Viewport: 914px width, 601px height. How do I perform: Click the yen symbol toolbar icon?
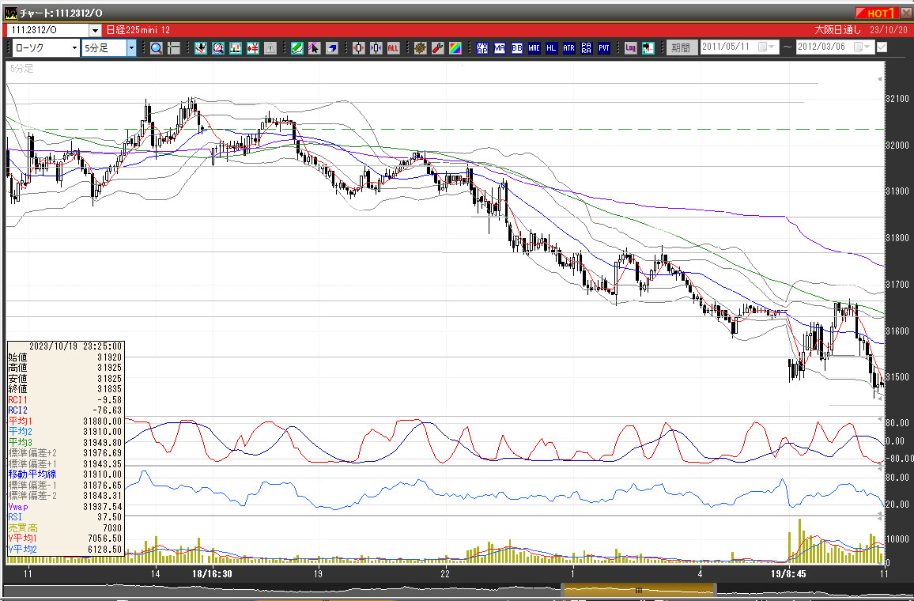point(253,47)
